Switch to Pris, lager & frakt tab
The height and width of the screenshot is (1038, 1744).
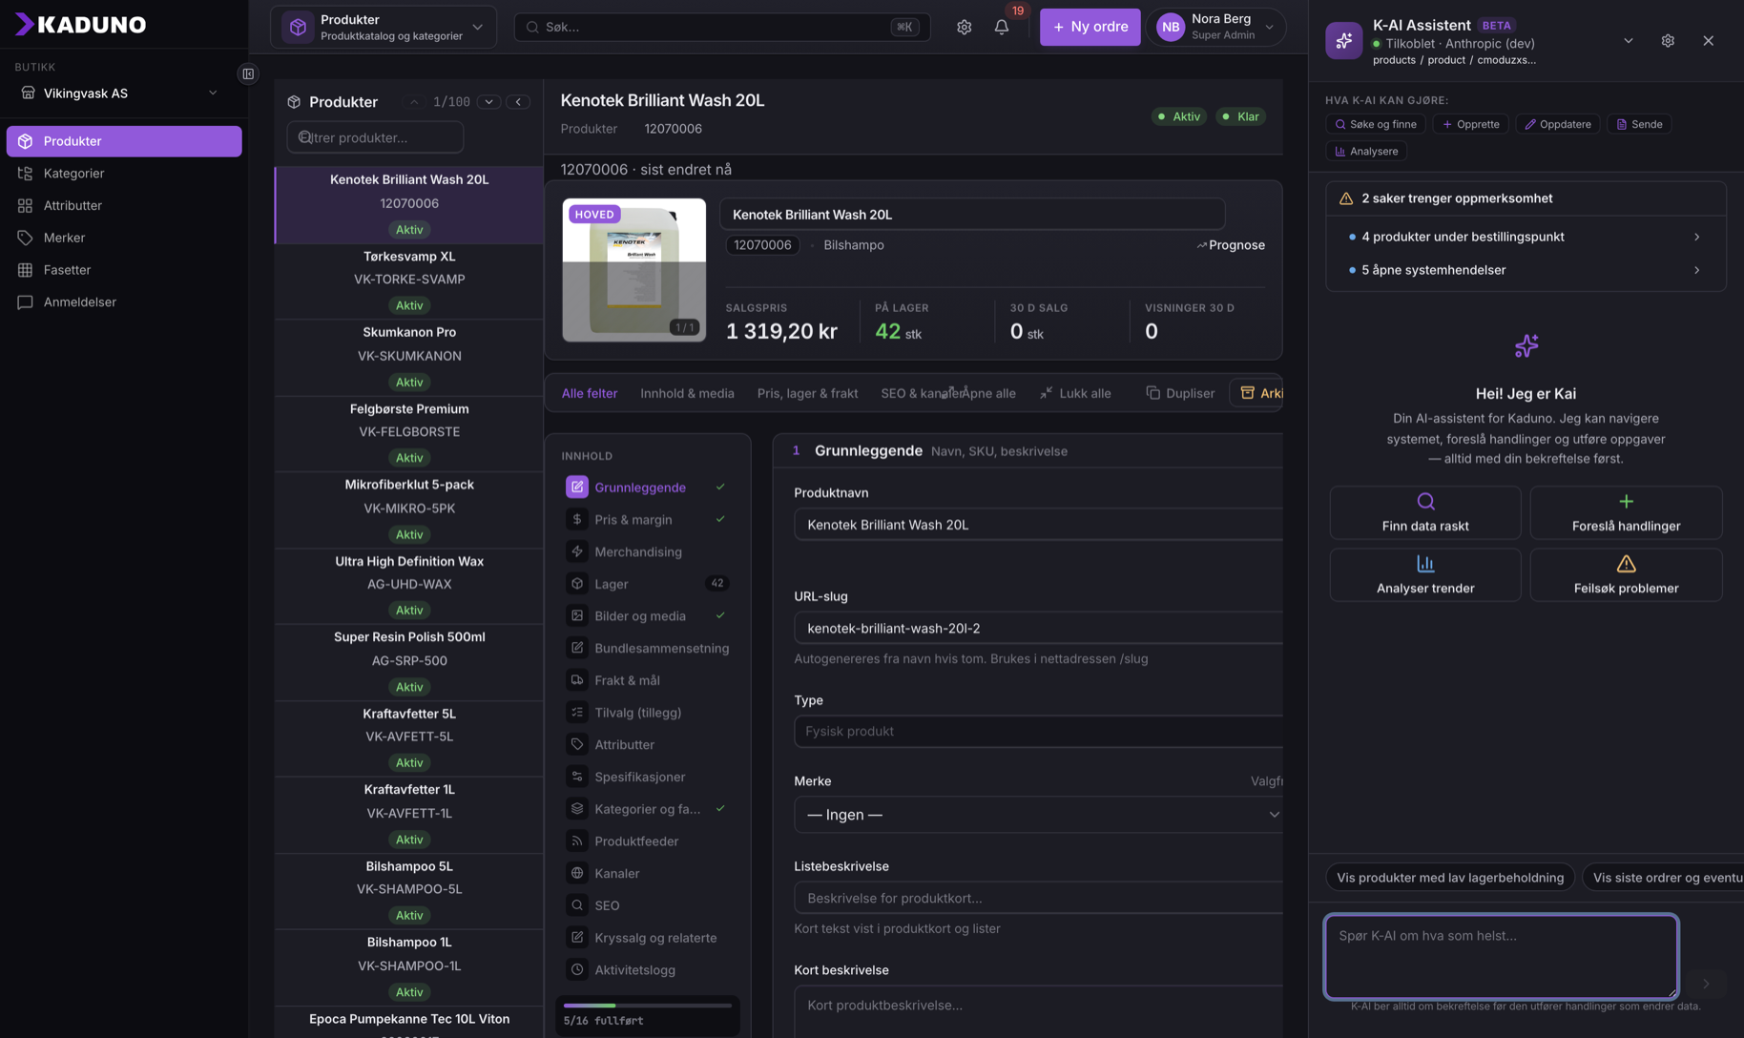[x=807, y=393]
